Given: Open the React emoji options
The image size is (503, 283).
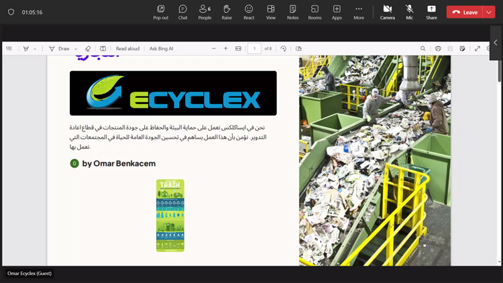Looking at the screenshot, I should click(x=249, y=11).
